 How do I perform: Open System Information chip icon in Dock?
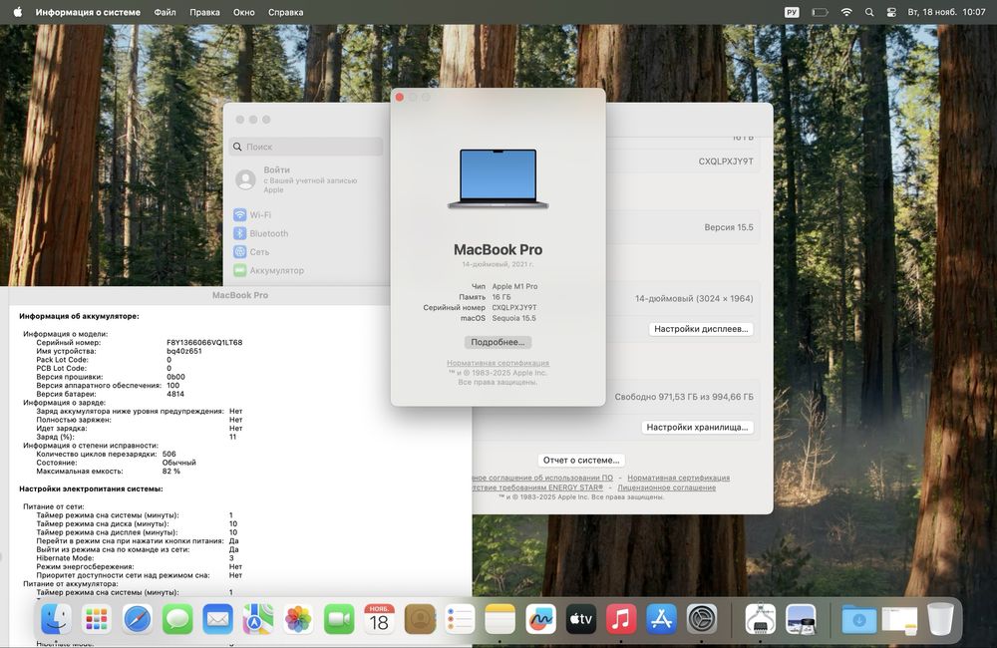(761, 619)
